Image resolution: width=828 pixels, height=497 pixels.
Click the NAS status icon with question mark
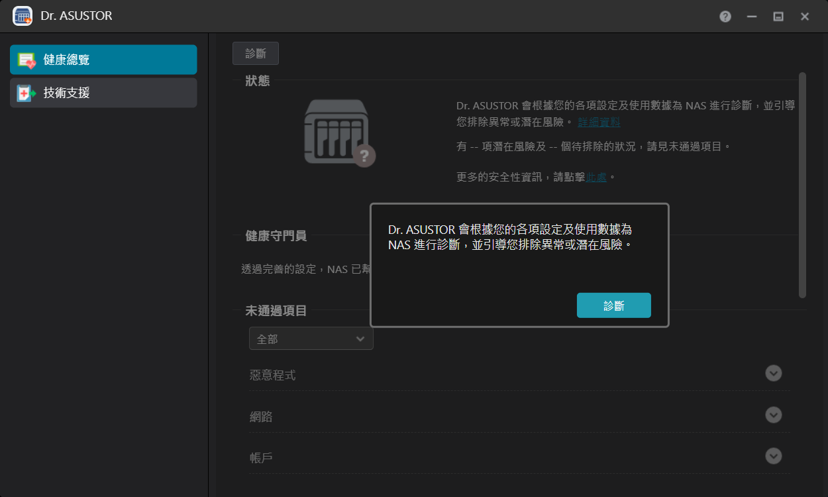pos(339,133)
